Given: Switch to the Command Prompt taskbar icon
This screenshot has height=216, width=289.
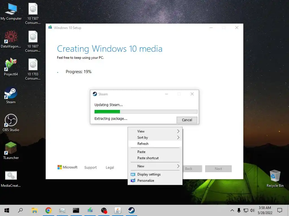Looking at the screenshot, I should [76, 210].
